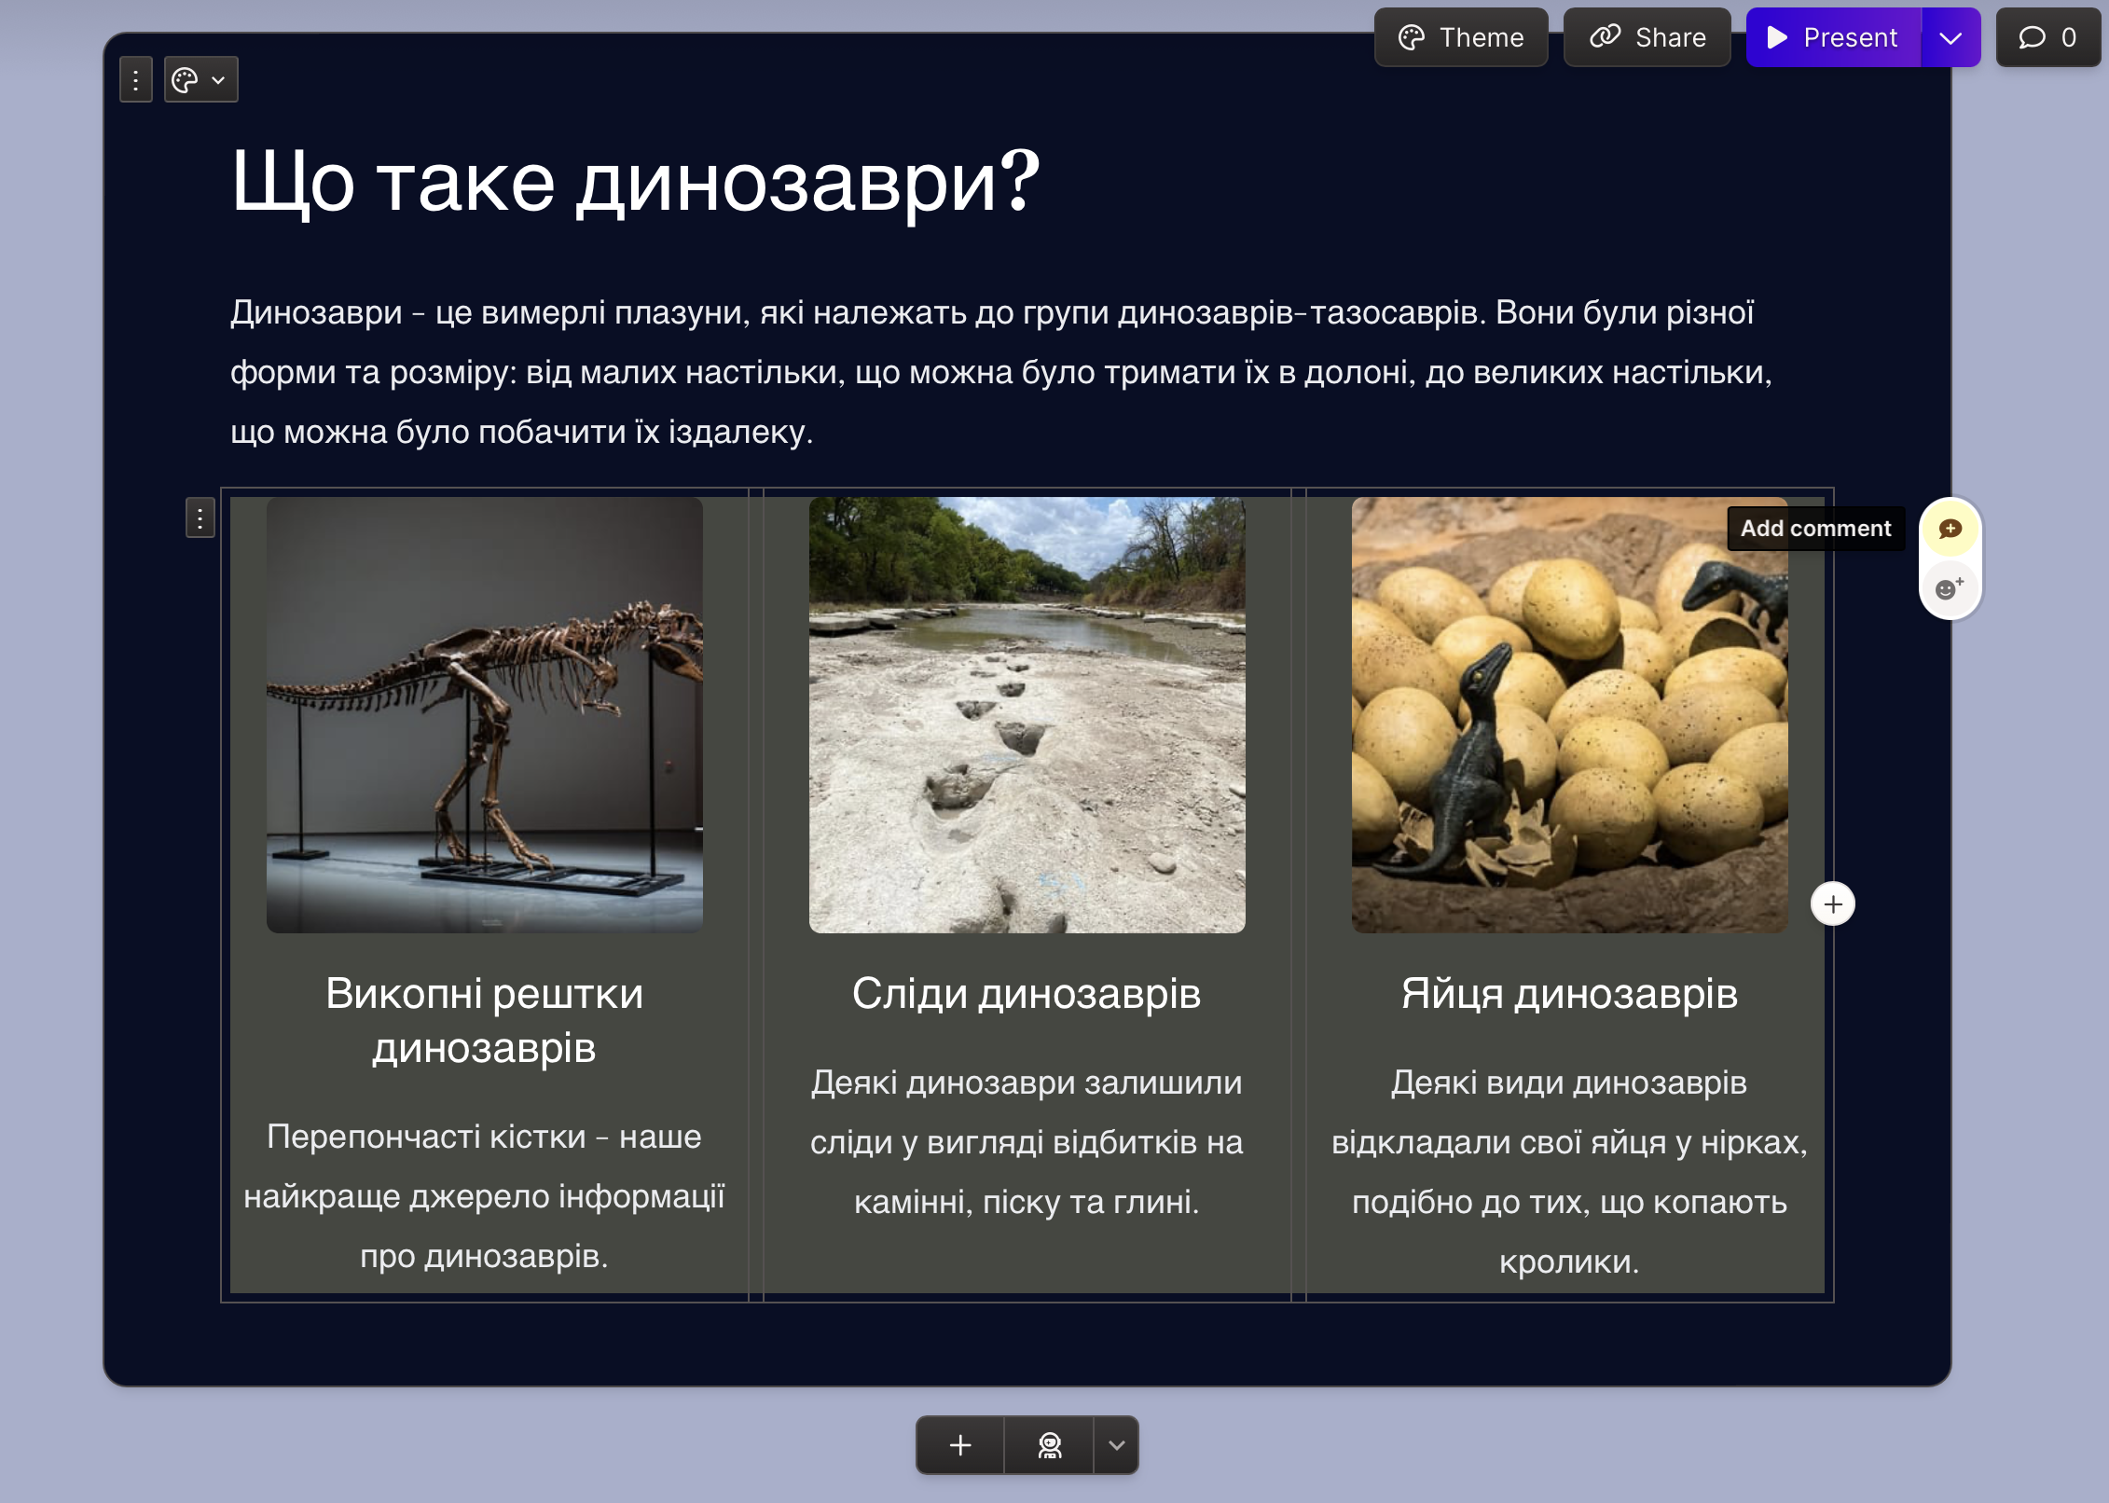The height and width of the screenshot is (1503, 2109).
Task: Expand the new card options chevron
Action: 1116,1445
